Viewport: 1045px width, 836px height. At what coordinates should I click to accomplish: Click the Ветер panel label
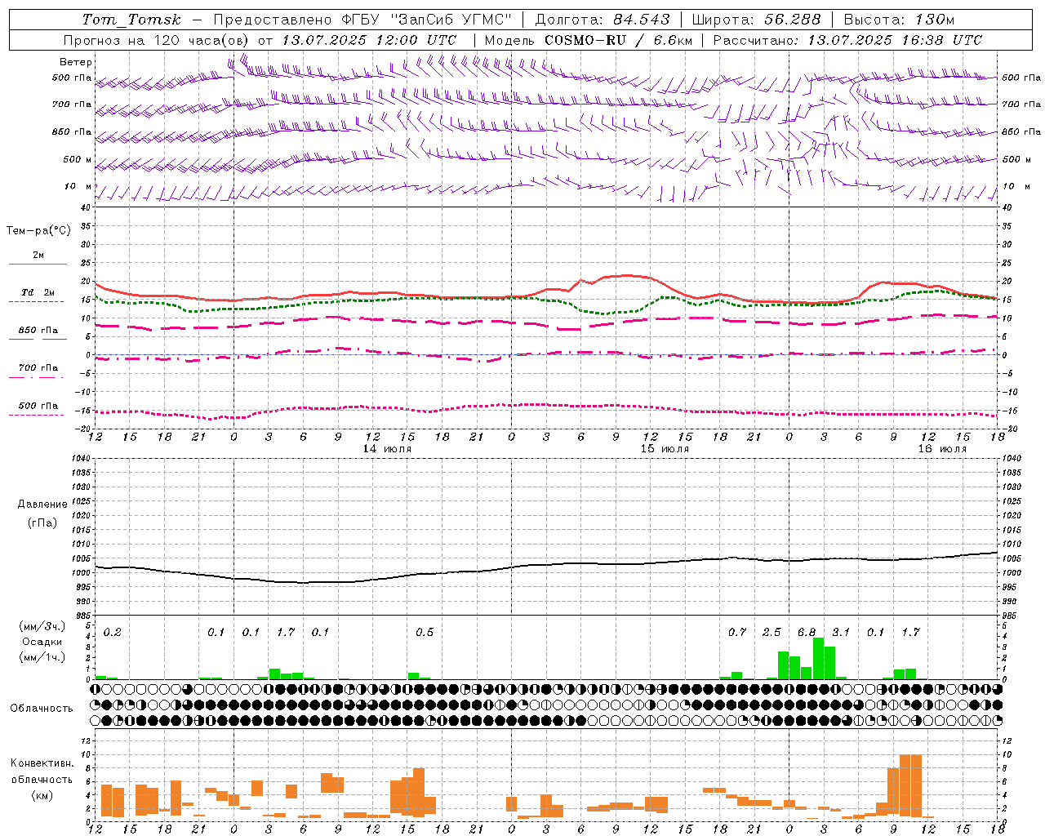(x=76, y=62)
